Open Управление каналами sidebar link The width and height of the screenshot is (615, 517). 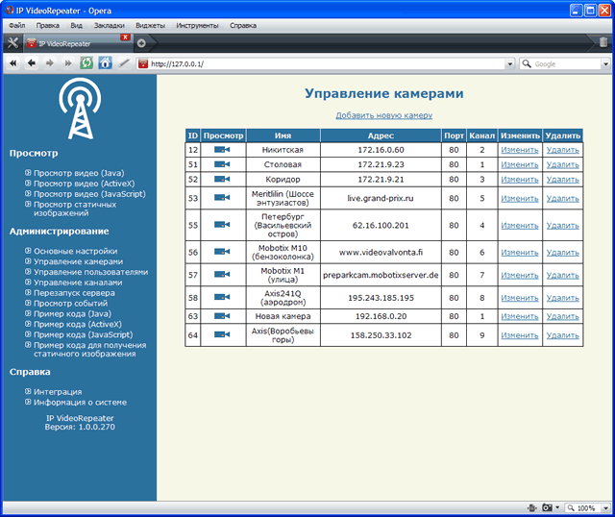(78, 283)
